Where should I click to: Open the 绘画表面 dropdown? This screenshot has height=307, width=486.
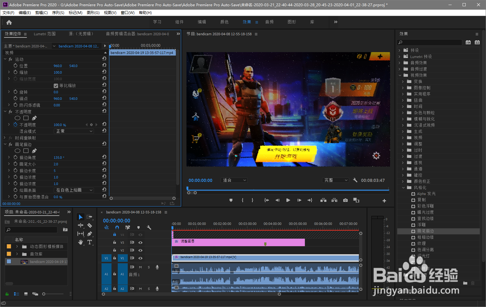[74, 190]
